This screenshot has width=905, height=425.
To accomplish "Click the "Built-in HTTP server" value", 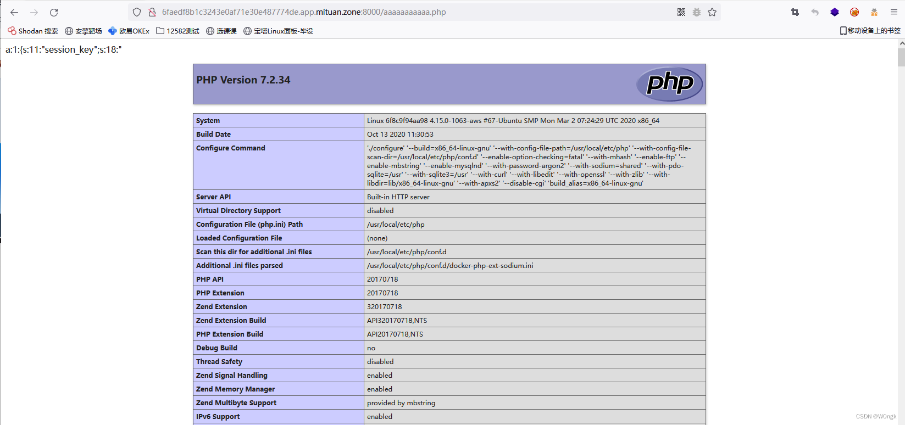I will pyautogui.click(x=398, y=197).
